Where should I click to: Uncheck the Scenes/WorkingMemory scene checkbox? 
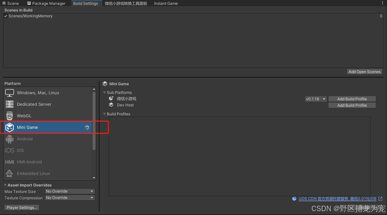(6, 16)
